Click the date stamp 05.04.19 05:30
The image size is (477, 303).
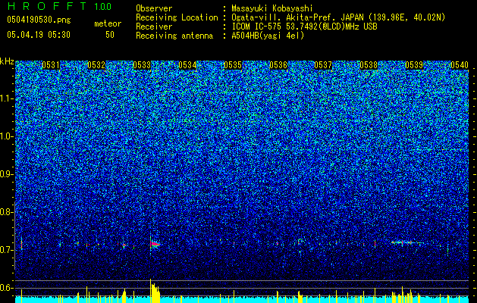[x=39, y=35]
